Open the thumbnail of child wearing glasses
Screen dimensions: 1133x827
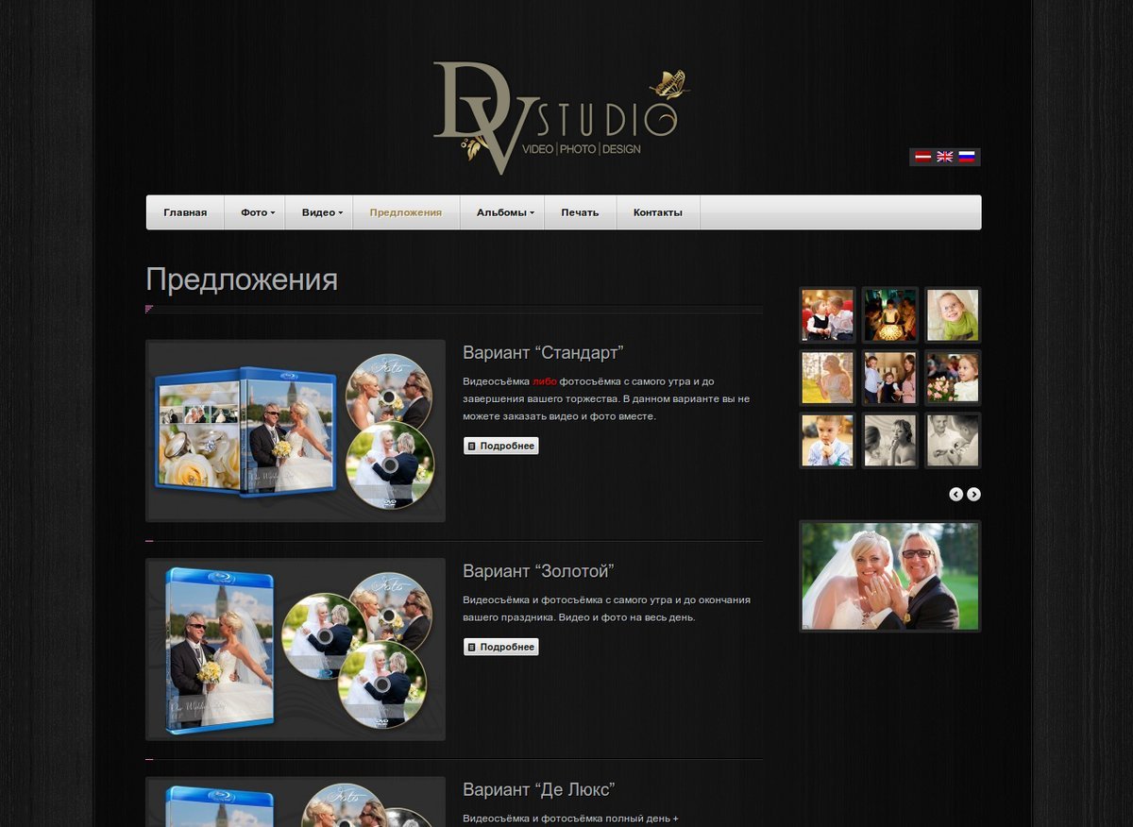pyautogui.click(x=952, y=315)
